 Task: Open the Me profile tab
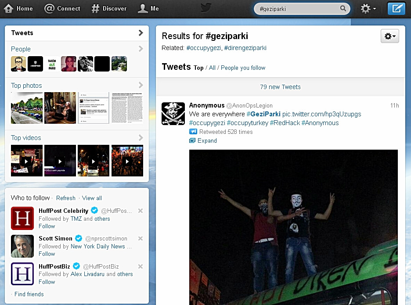pyautogui.click(x=148, y=9)
